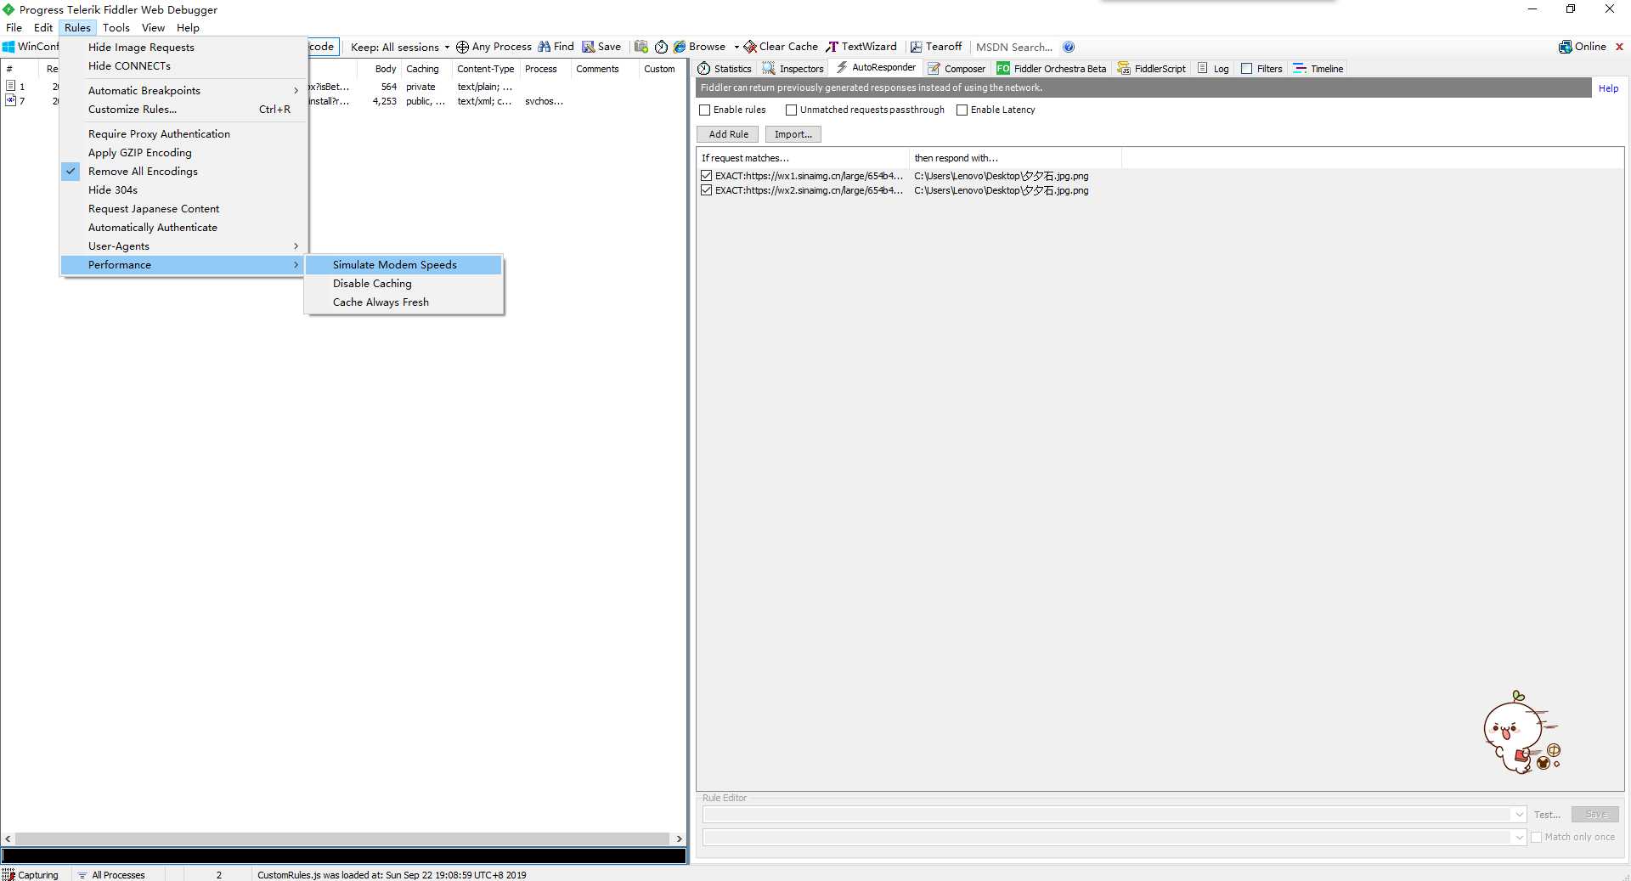The width and height of the screenshot is (1631, 881).
Task: Click the Help link in AutoResponder
Action: click(1608, 88)
